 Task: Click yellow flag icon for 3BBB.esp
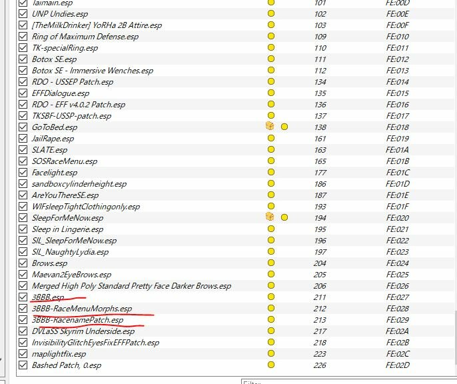pyautogui.click(x=271, y=297)
